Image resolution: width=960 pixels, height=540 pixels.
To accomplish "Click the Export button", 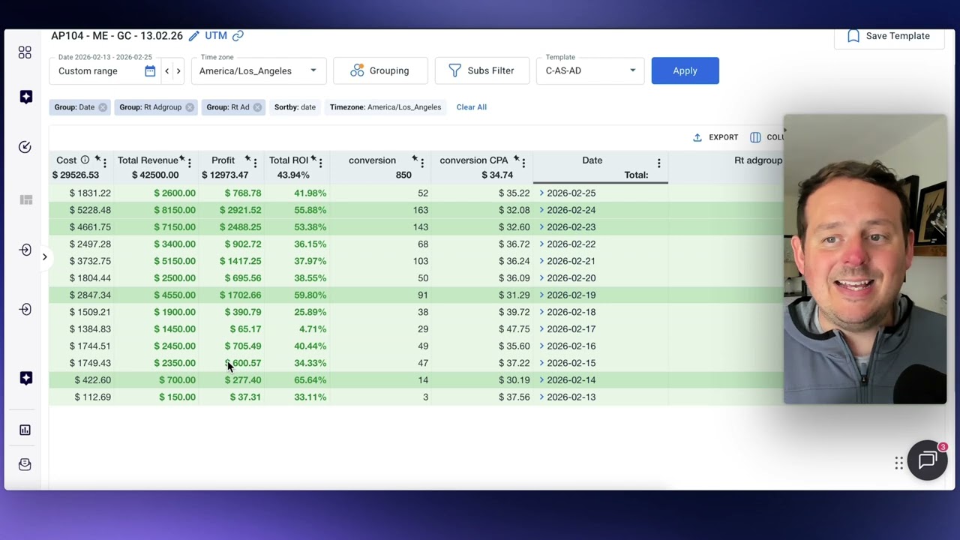I will click(715, 137).
